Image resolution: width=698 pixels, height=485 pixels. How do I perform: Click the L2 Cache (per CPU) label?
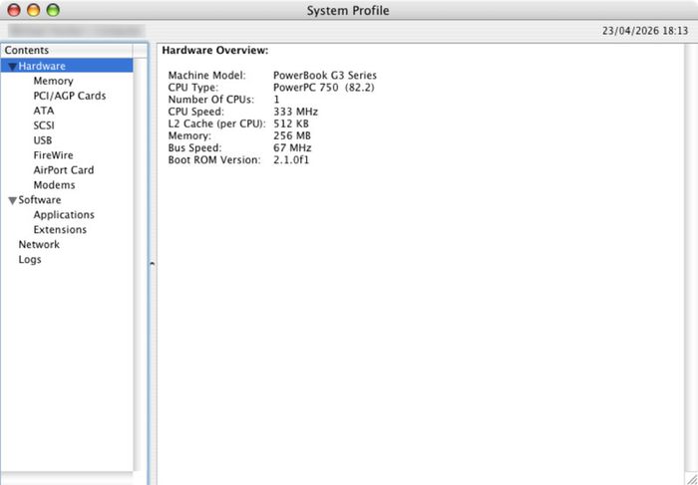pyautogui.click(x=216, y=123)
